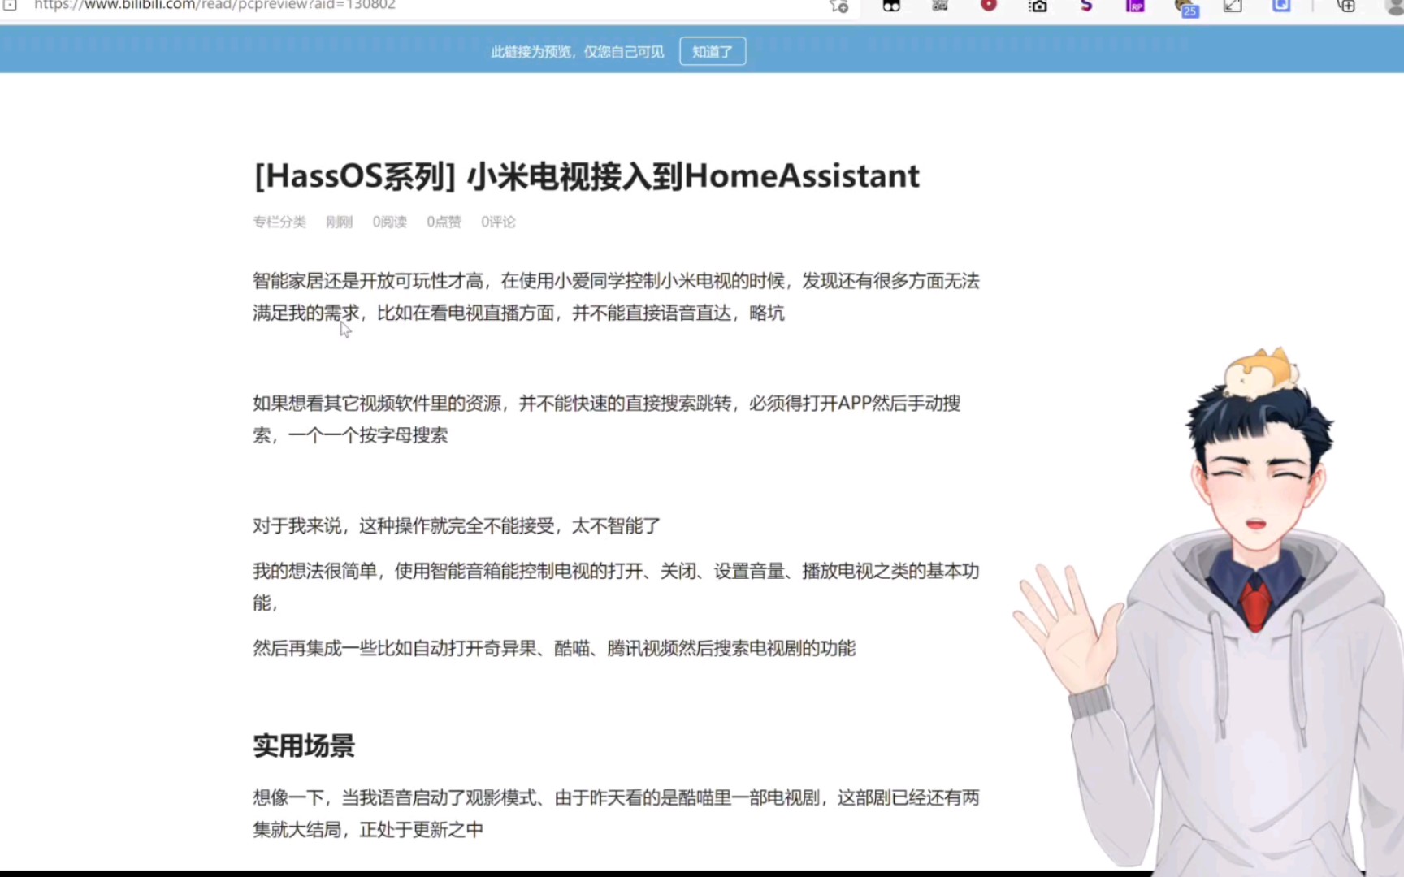Click paragraph starting 智能家居还是开放可玩性才高
This screenshot has height=877, width=1404.
click(x=616, y=297)
